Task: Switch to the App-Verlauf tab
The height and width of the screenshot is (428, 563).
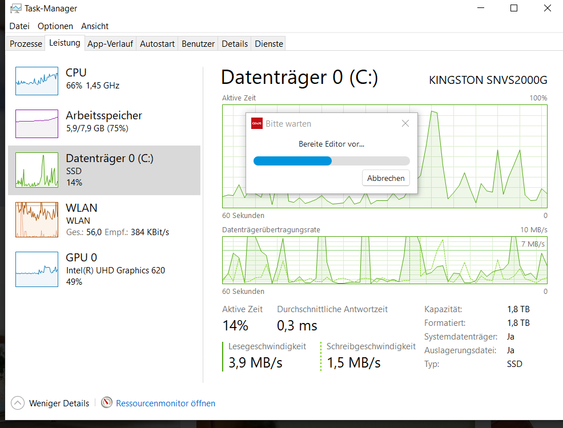Action: tap(110, 44)
